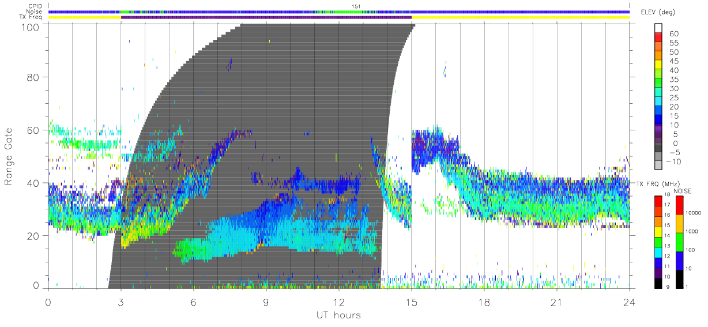
Task: Select the cyan segment of the TX FRQ colorbar
Action: tap(658, 253)
